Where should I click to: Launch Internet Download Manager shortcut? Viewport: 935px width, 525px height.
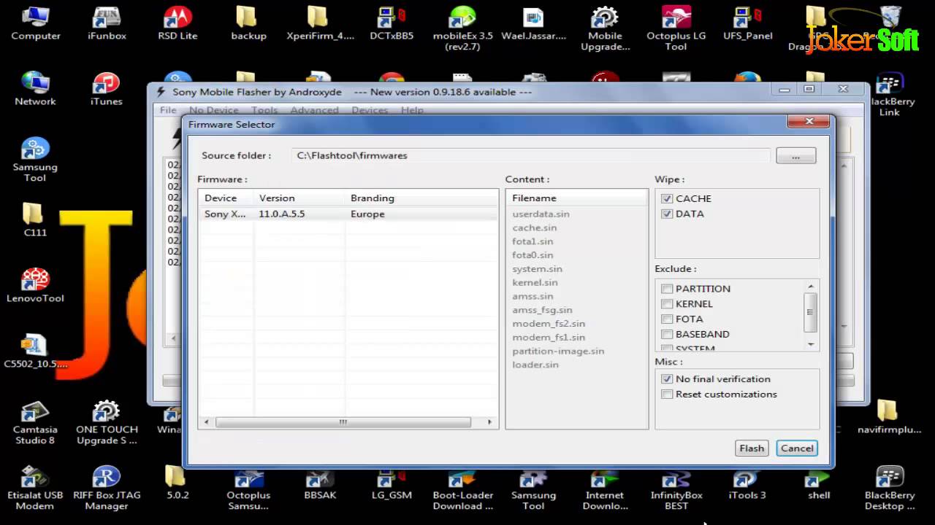click(x=605, y=488)
